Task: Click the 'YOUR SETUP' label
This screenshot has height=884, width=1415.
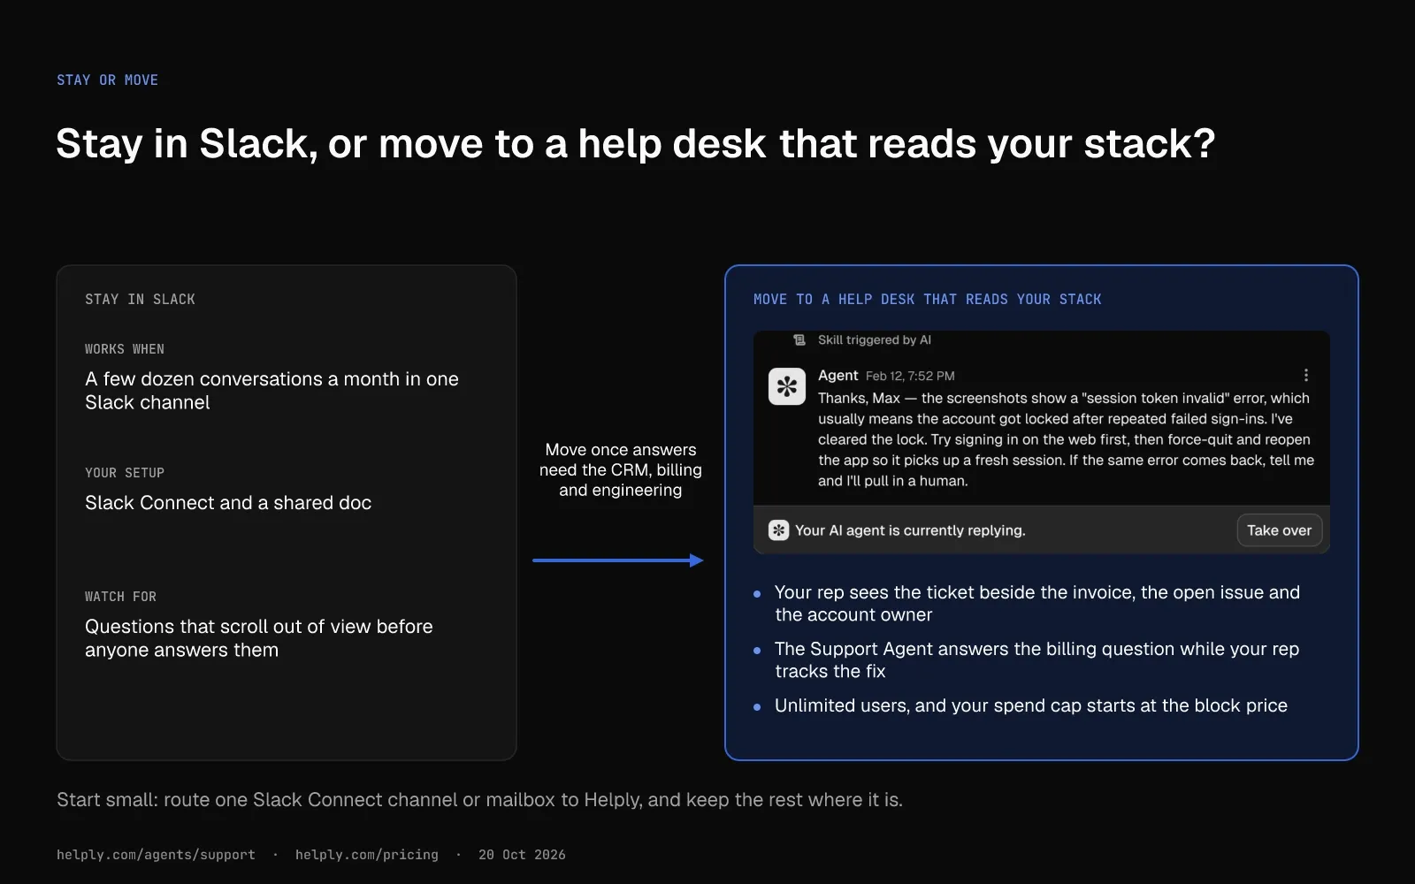Action: coord(125,473)
